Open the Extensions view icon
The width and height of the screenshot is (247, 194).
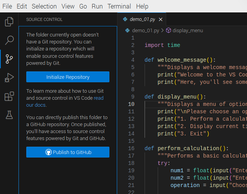tap(9, 96)
